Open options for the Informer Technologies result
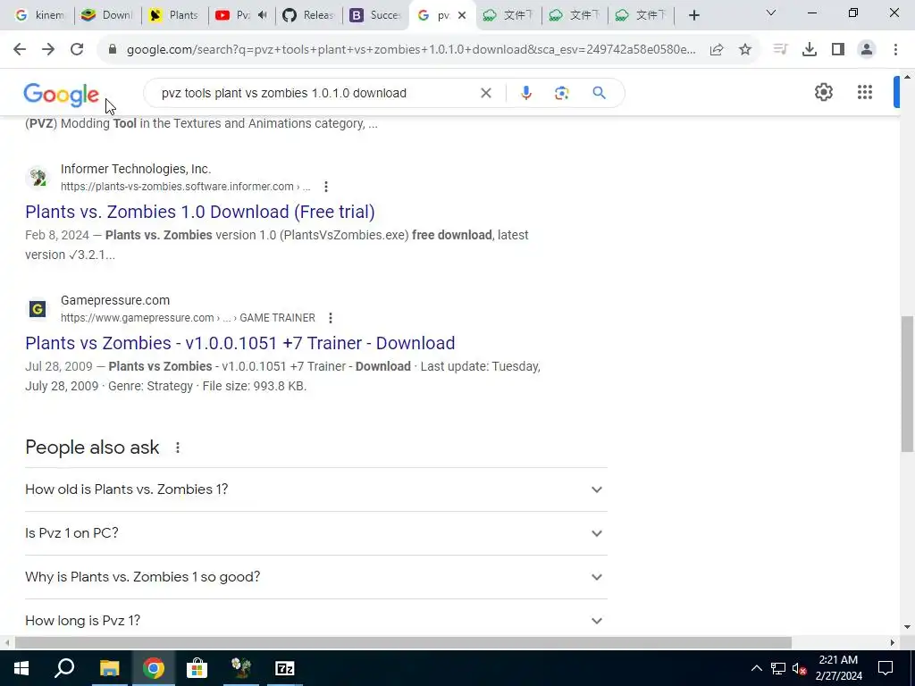The width and height of the screenshot is (915, 686). (326, 187)
